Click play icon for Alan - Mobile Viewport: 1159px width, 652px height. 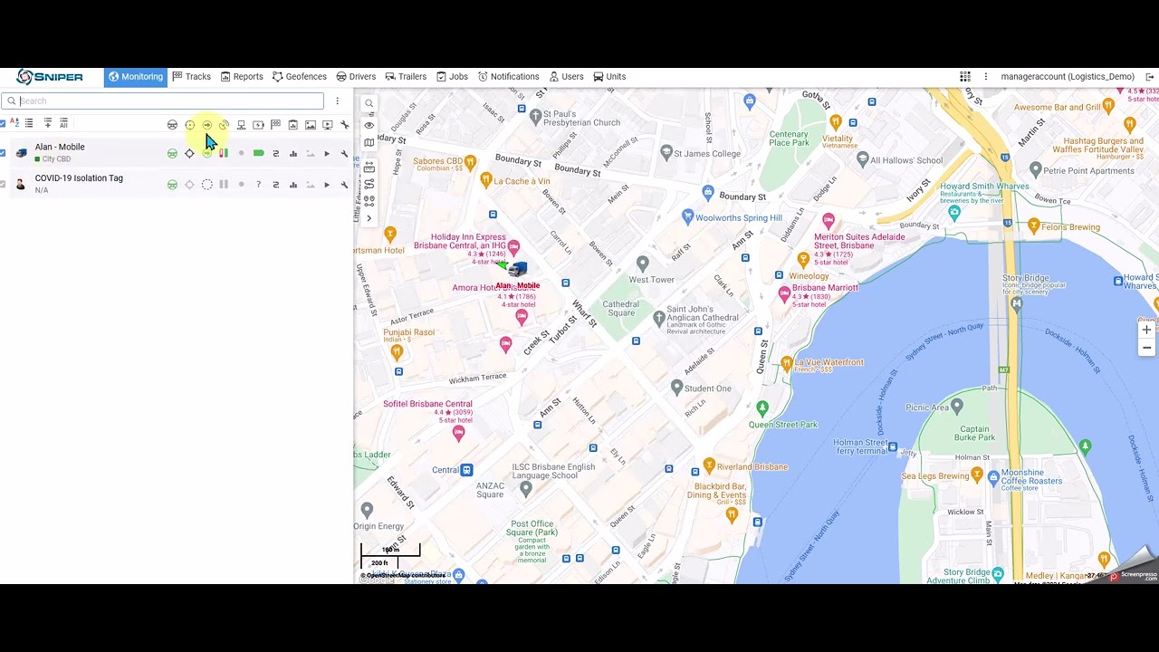(x=327, y=154)
